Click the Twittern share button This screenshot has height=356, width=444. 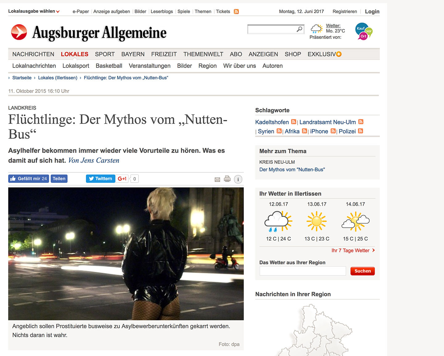(x=101, y=179)
